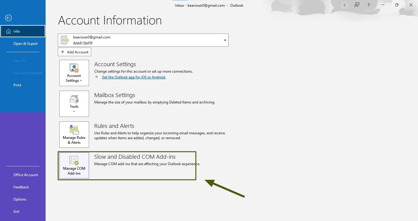
Task: Select the Print tab
Action: [23, 85]
